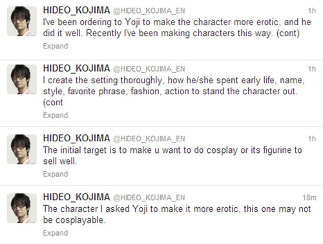Open HIDEO_KOJIMA name in last tweet
This screenshot has height=244, width=323.
pos(76,197)
